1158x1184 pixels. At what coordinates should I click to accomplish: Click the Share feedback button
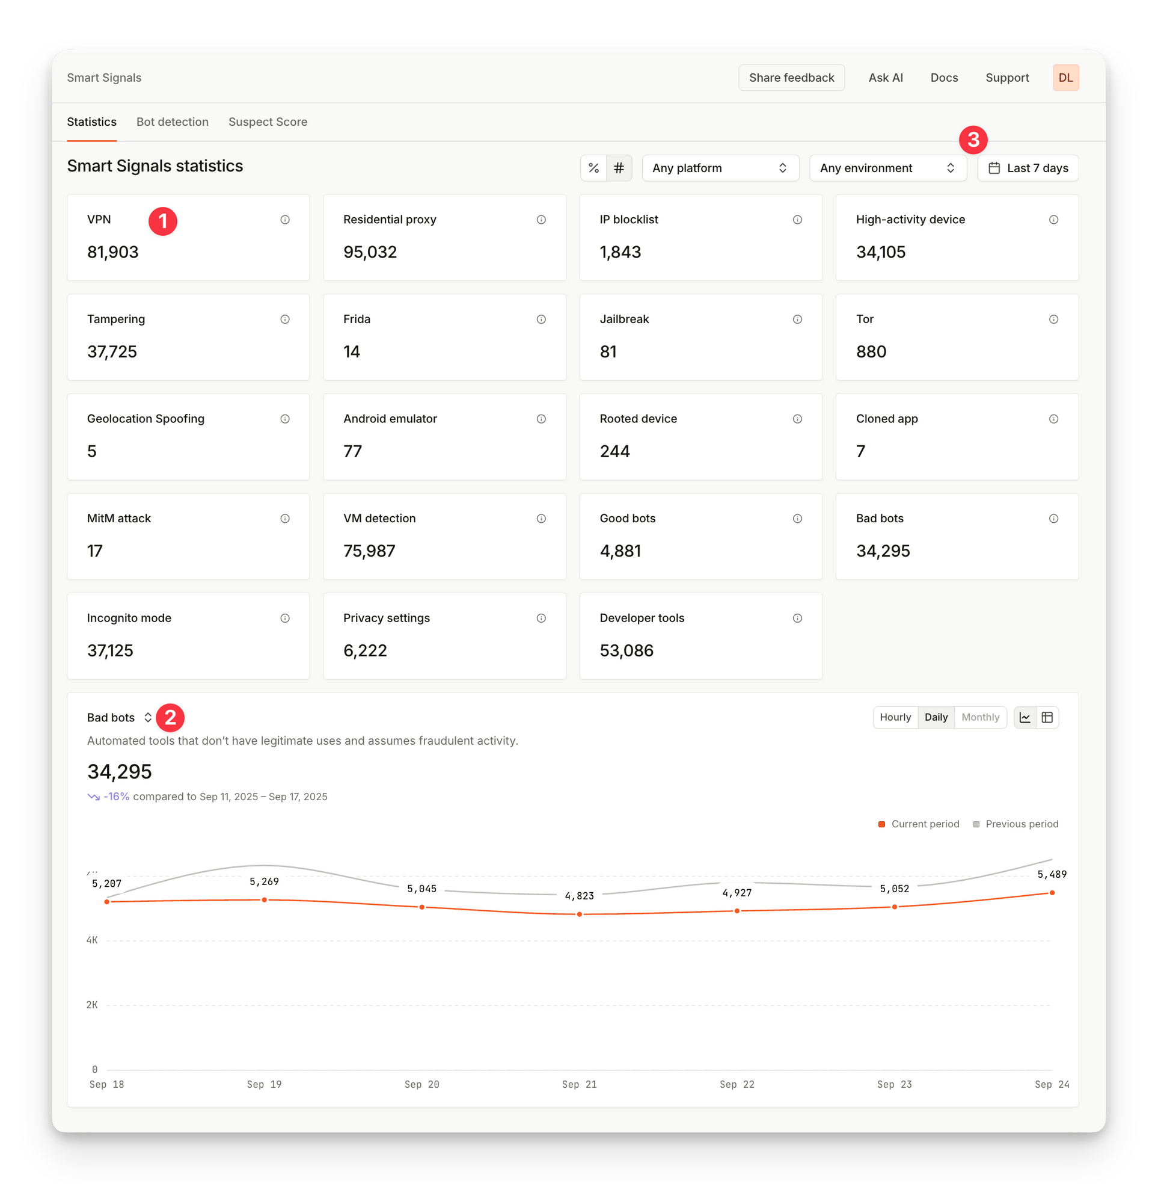point(791,78)
